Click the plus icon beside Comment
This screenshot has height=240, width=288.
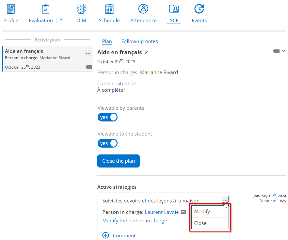click(106, 235)
